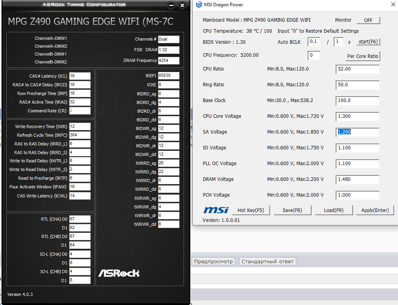The width and height of the screenshot is (398, 305).
Task: Click the Предпросмотр button
Action: 214,261
